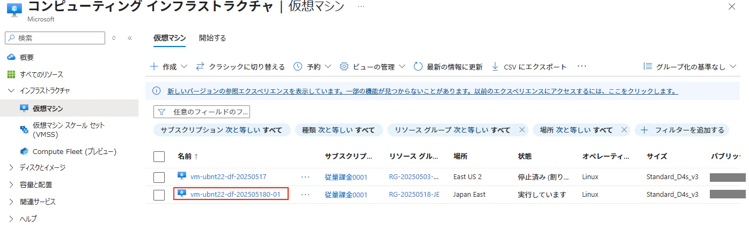Click the CSV export download icon

coord(495,67)
